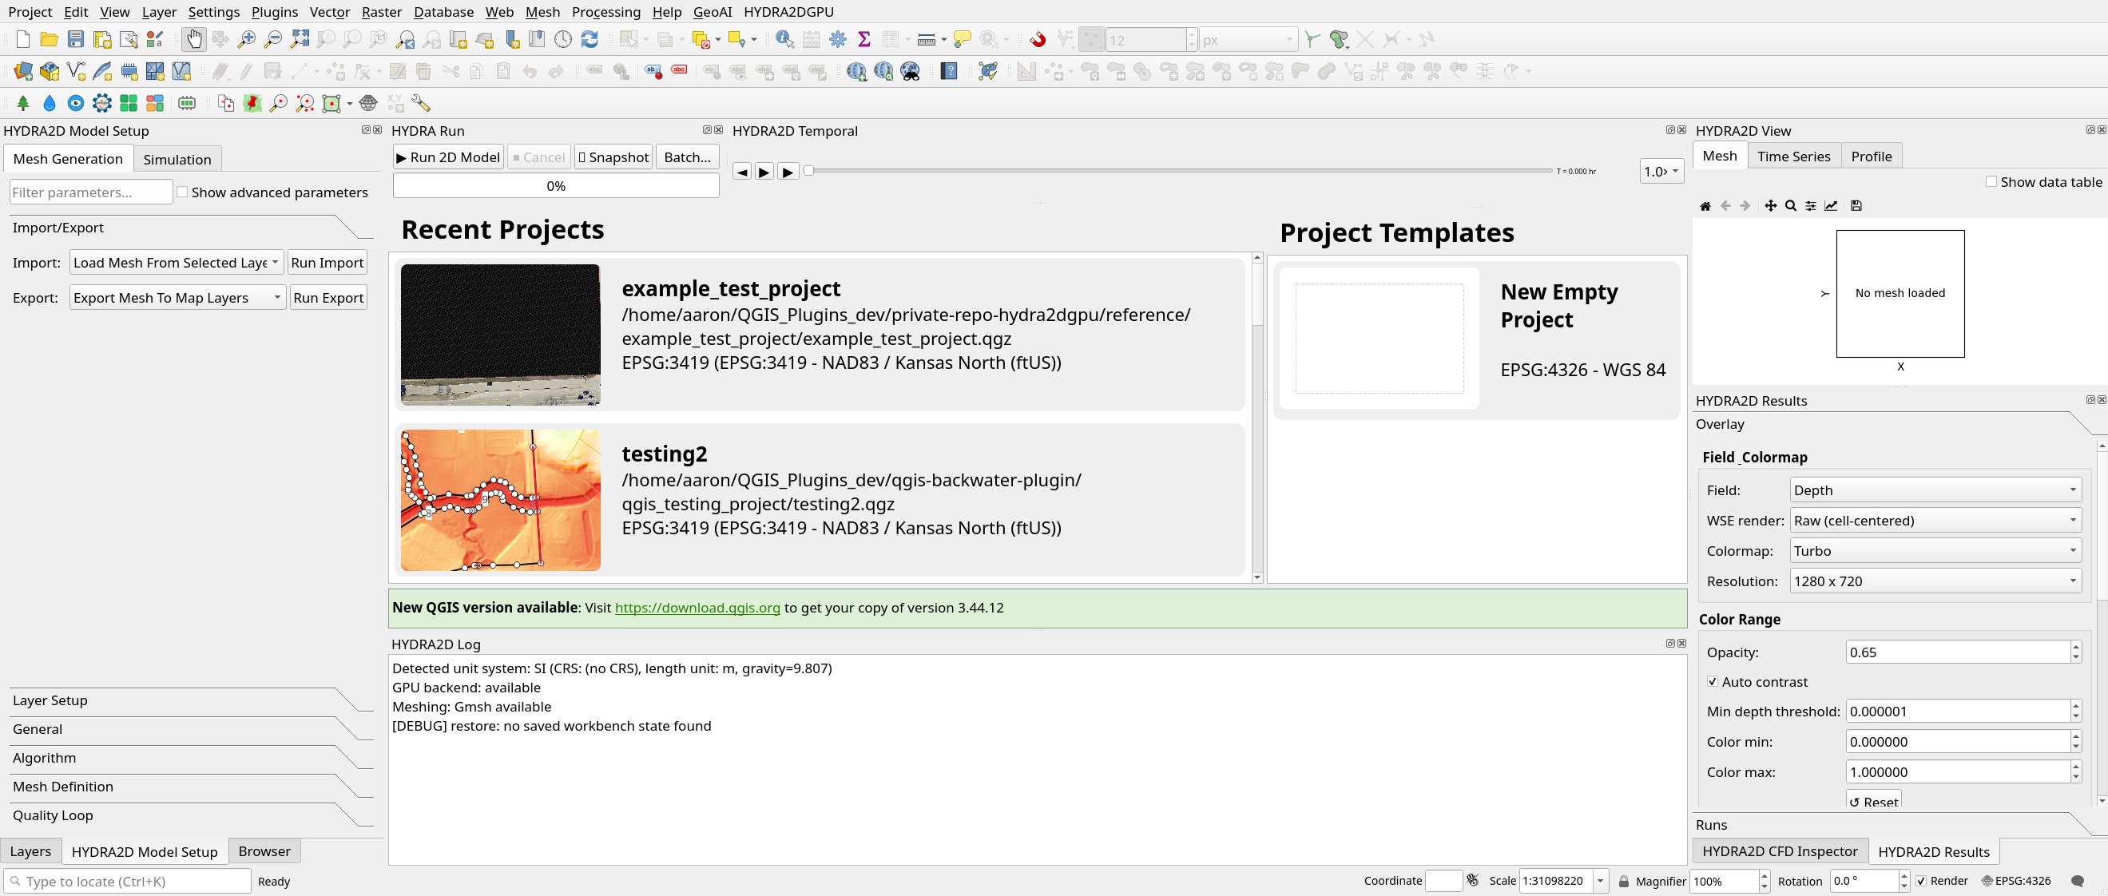Image resolution: width=2108 pixels, height=896 pixels.
Task: Click the Zoom Out magnifier tool
Action: pyautogui.click(x=272, y=39)
